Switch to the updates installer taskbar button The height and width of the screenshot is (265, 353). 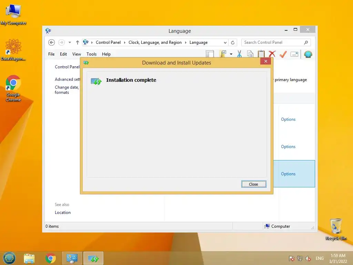(93, 258)
